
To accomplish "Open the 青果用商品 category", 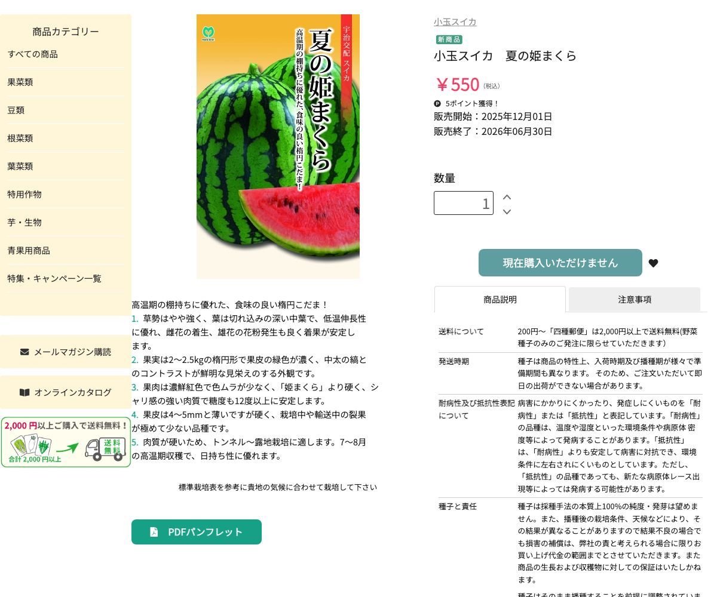I will click(x=29, y=251).
